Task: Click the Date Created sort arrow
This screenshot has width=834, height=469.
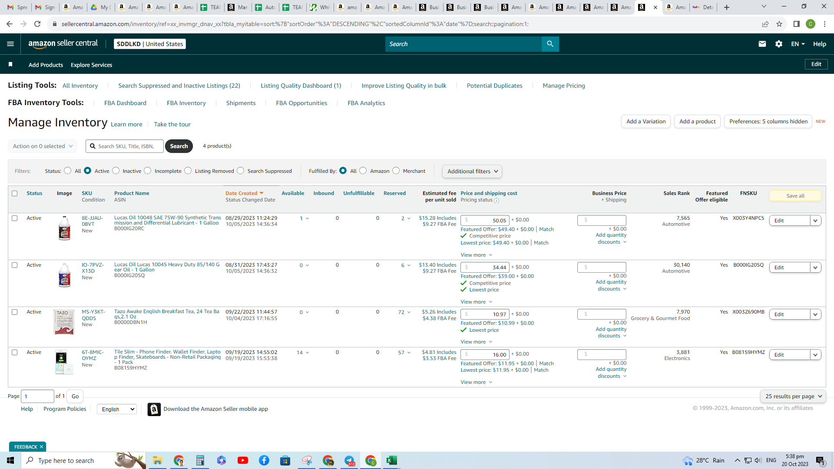Action: [x=261, y=193]
